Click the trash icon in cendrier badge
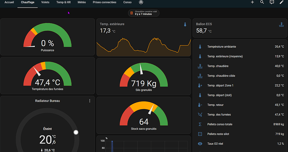The height and width of the screenshot is (152, 288). pyautogui.click(x=131, y=13)
